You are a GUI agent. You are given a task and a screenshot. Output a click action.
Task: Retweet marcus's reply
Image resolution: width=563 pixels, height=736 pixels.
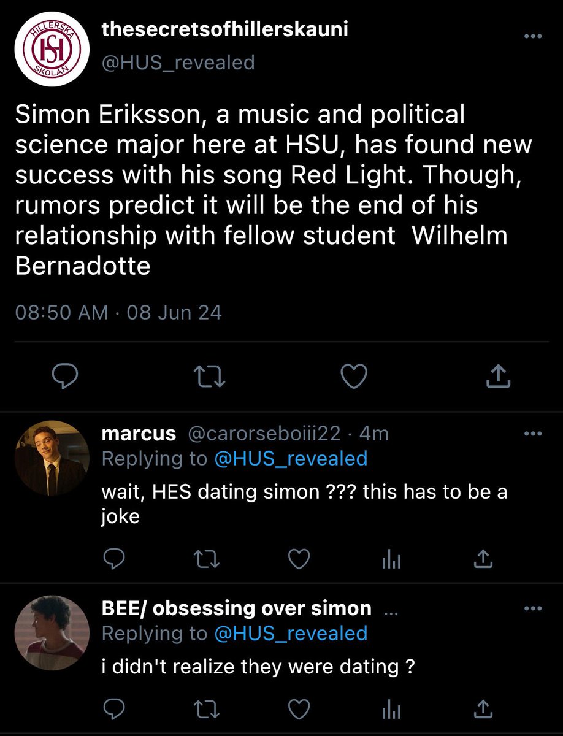click(x=207, y=559)
